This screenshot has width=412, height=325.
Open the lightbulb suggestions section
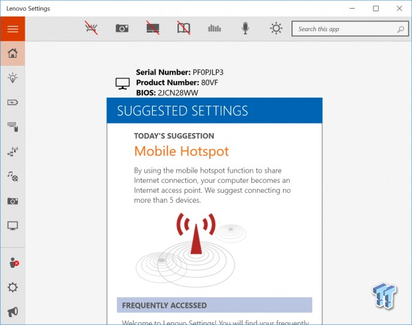coord(13,78)
